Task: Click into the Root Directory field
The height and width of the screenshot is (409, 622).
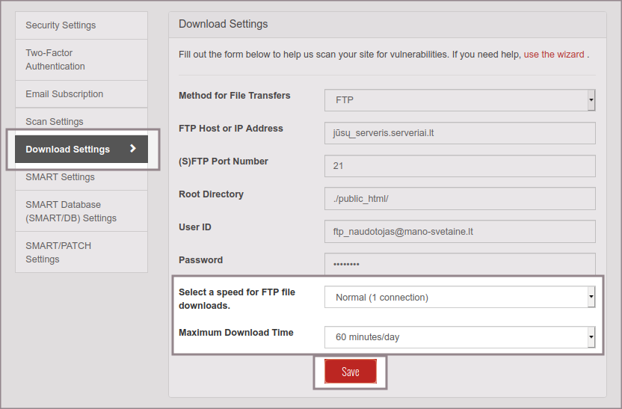Action: tap(460, 199)
